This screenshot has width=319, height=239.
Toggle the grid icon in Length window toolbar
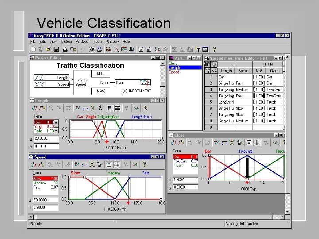pos(117,108)
